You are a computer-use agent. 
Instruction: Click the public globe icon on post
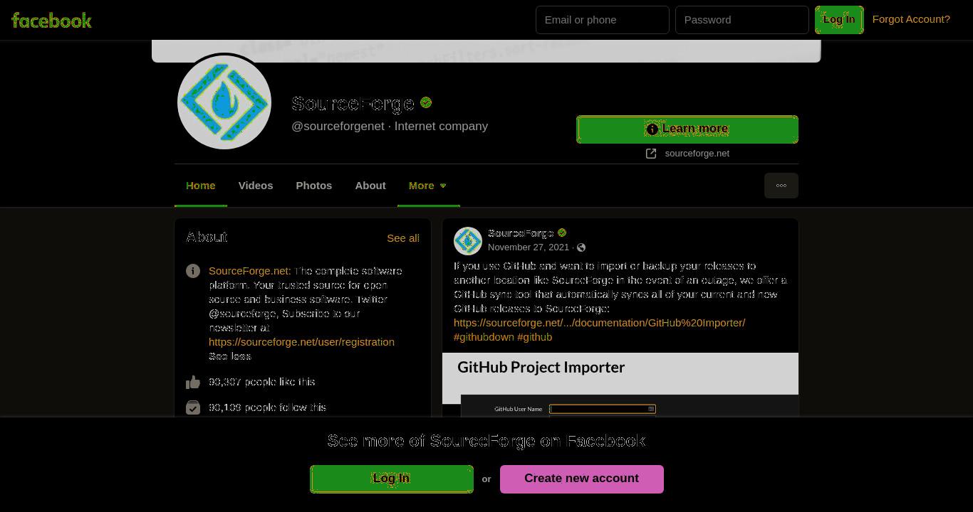pyautogui.click(x=581, y=247)
